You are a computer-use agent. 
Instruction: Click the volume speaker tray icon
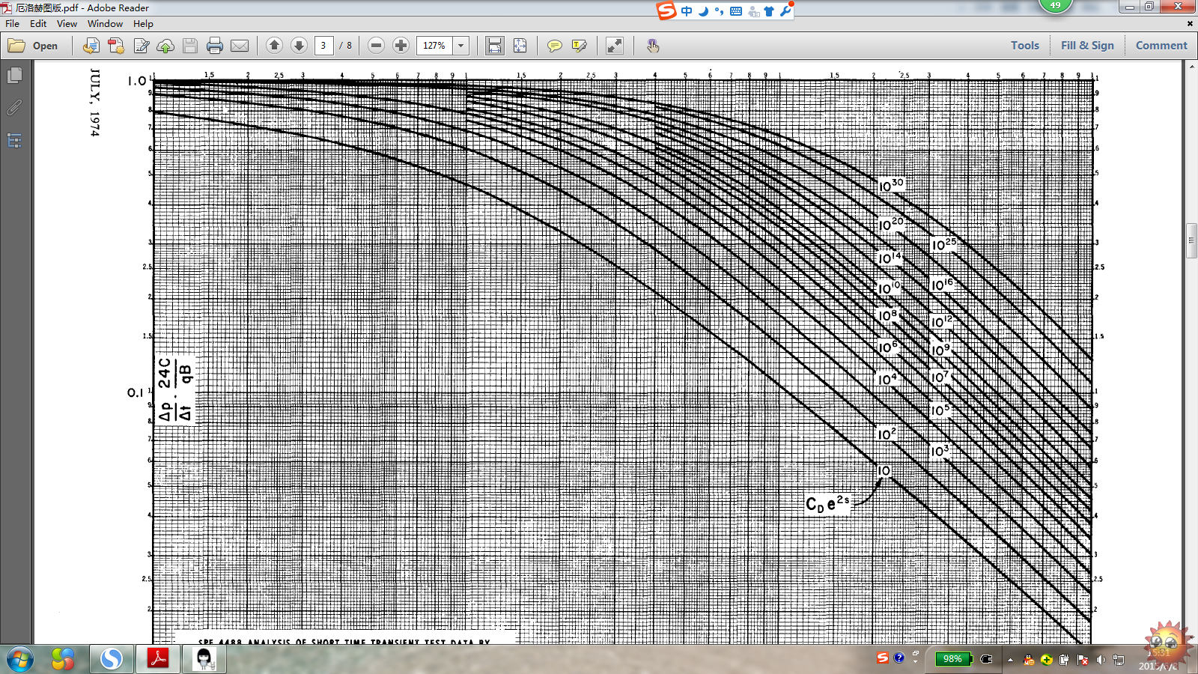[x=1100, y=660]
